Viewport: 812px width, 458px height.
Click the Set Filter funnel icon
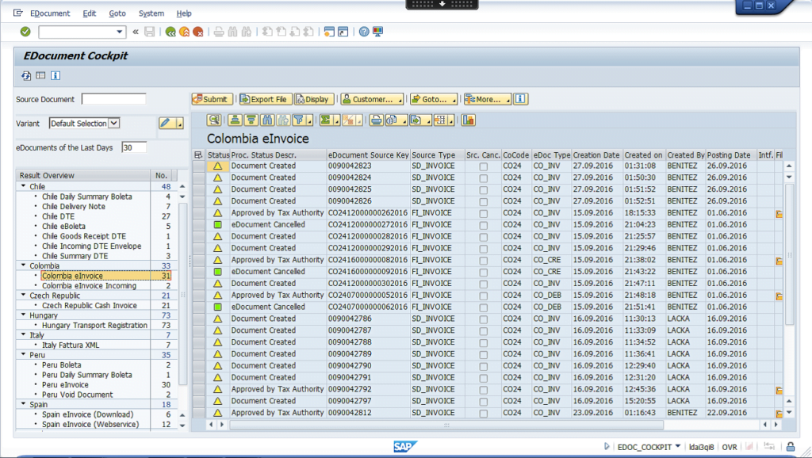point(299,120)
